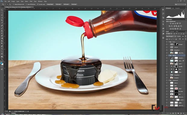
Task: Click the Print Size button
Action: [74, 4]
